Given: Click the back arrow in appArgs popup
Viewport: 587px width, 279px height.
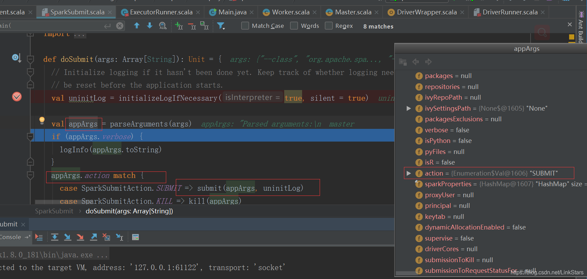Looking at the screenshot, I should click(416, 62).
